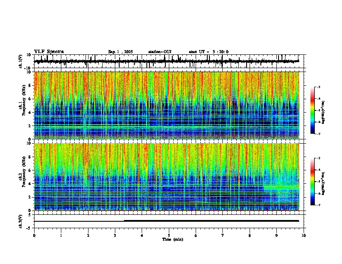Click inside the ch.1 spectrogram panel
This screenshot has height=264, width=342.
coord(166,105)
